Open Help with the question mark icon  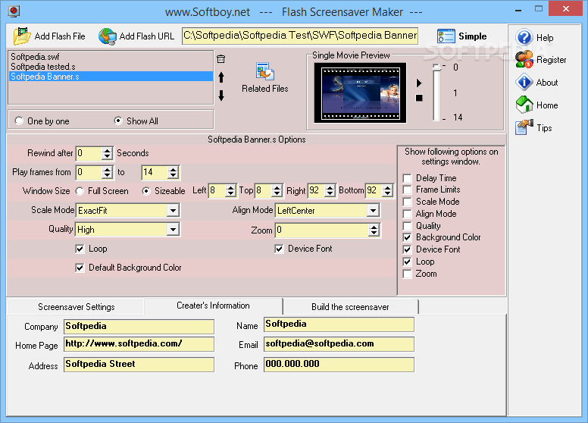pos(524,37)
